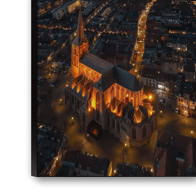Screen dimensions: 196x196
Task: Click the black bottom edge of the frame
Action: pos(112,182)
